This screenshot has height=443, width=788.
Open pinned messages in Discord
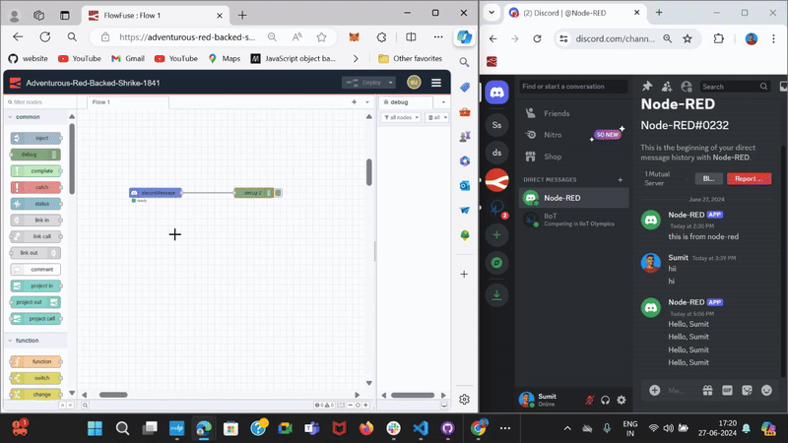(647, 87)
